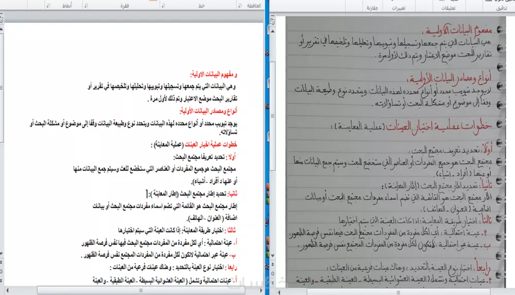Click the right window vertical scrollbar thumb

coord(272,116)
